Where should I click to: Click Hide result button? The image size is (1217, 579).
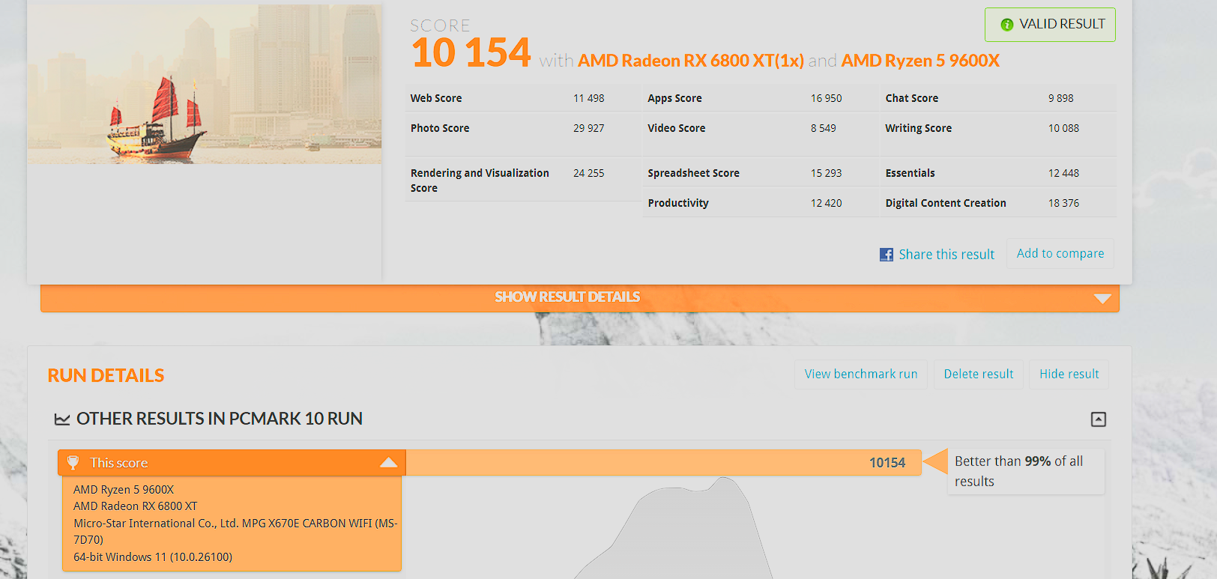pyautogui.click(x=1069, y=374)
